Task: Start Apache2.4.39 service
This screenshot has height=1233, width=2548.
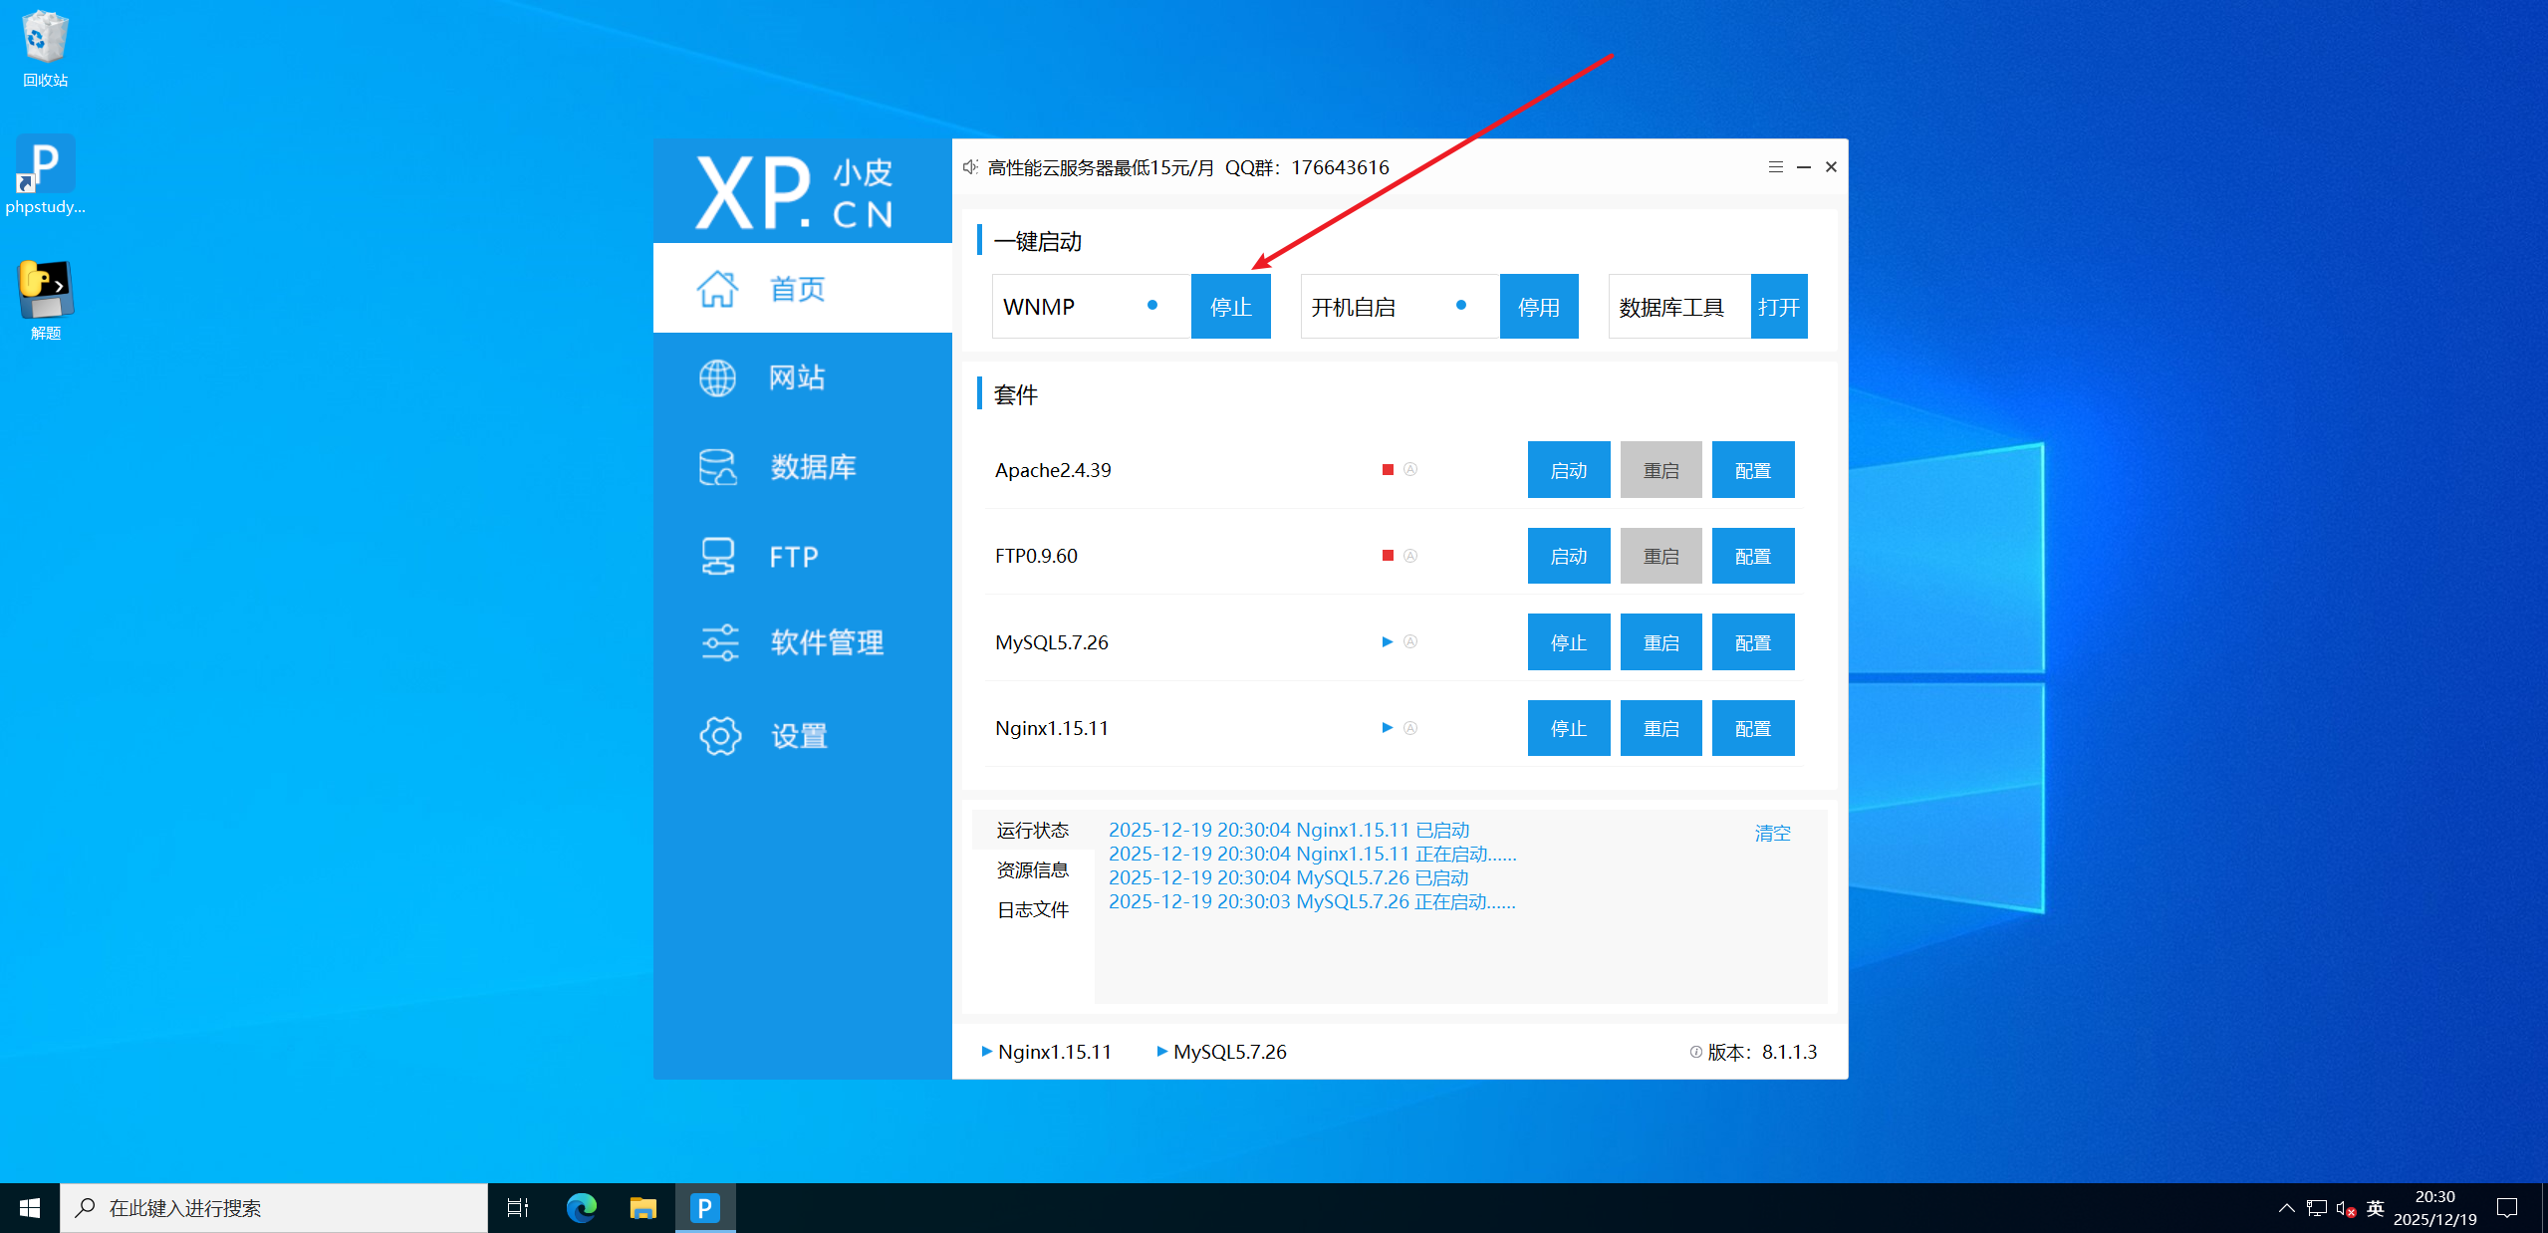Action: 1569,470
